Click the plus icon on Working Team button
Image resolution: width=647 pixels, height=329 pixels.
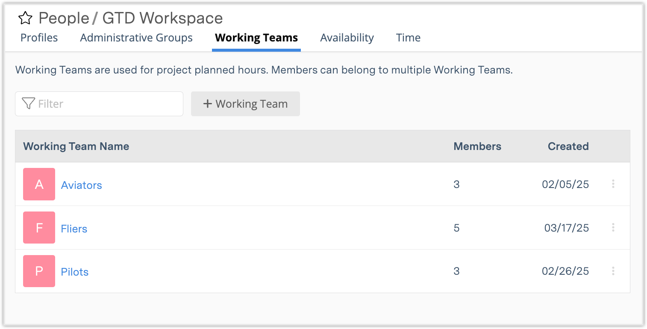click(x=208, y=103)
